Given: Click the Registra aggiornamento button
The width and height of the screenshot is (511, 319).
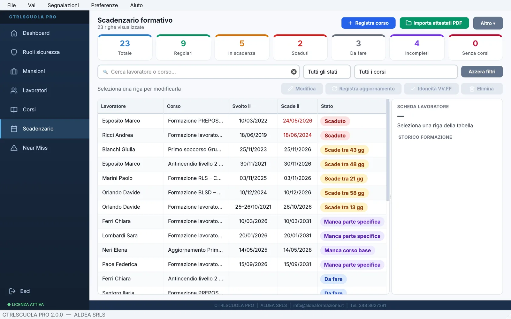Looking at the screenshot, I should click(x=363, y=89).
